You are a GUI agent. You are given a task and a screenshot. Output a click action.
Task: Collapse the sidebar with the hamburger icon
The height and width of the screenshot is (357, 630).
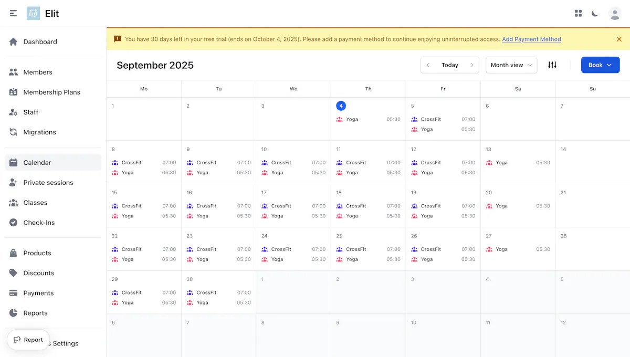[x=13, y=14]
